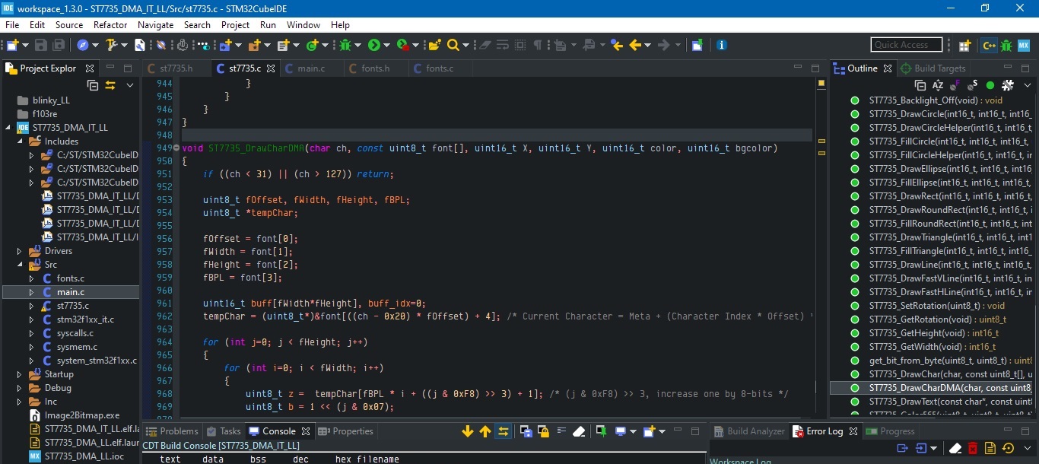
Task: Toggle Scroll Lock in Console toolbar
Action: coord(543,431)
